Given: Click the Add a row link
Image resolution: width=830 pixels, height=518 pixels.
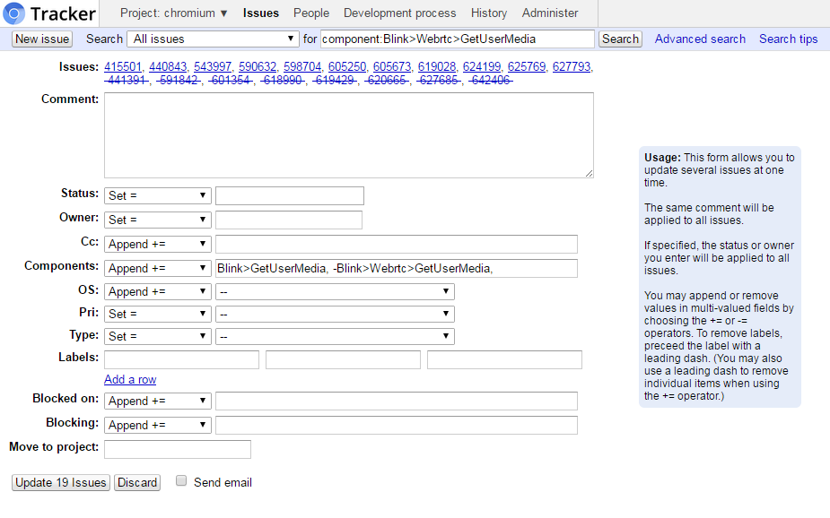Looking at the screenshot, I should pos(130,379).
